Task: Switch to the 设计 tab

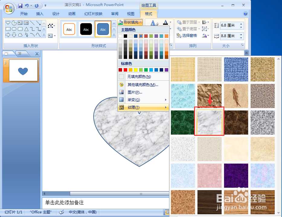Action: 56,14
